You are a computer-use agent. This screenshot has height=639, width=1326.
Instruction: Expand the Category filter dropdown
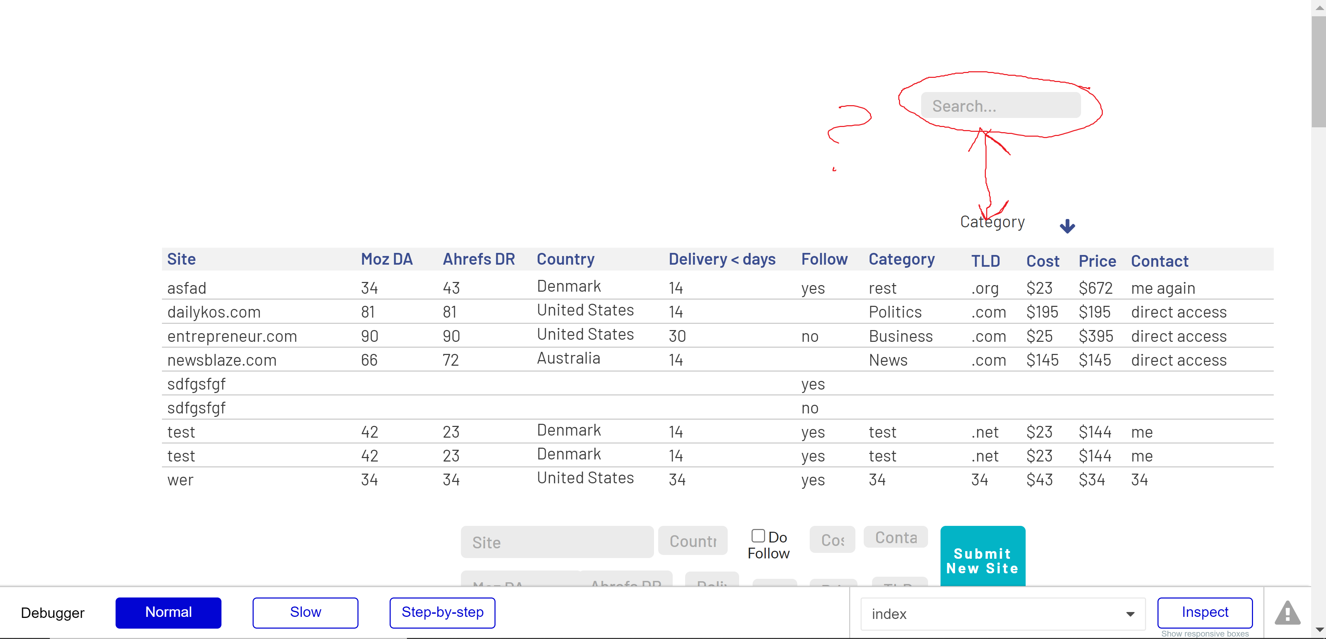click(992, 222)
